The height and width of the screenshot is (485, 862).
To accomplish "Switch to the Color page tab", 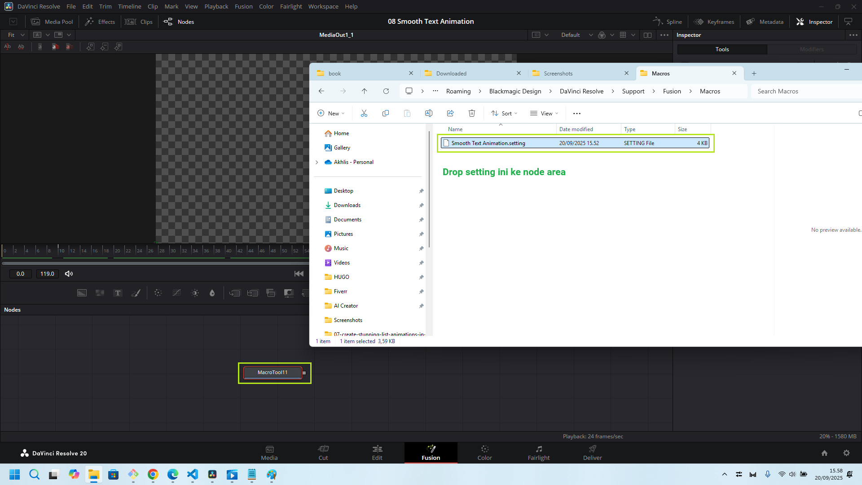I will click(x=484, y=452).
